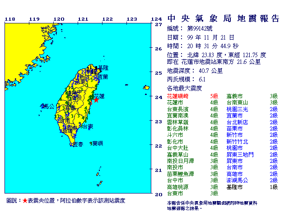Click station 彰化市

[175, 142]
